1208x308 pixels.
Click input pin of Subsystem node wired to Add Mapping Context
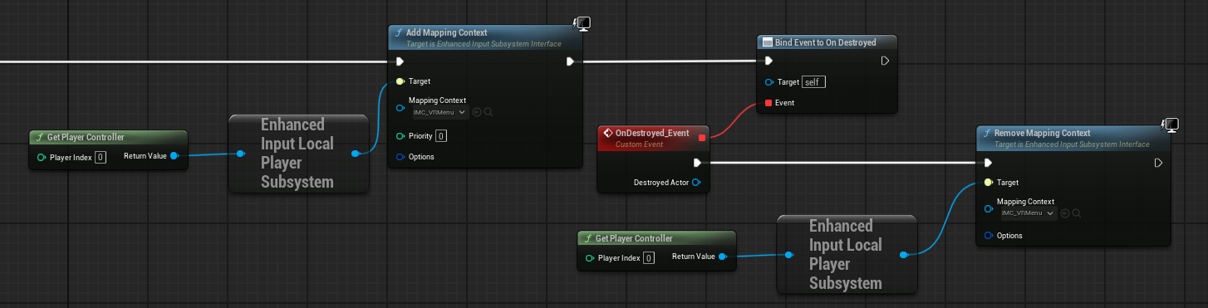pos(241,154)
